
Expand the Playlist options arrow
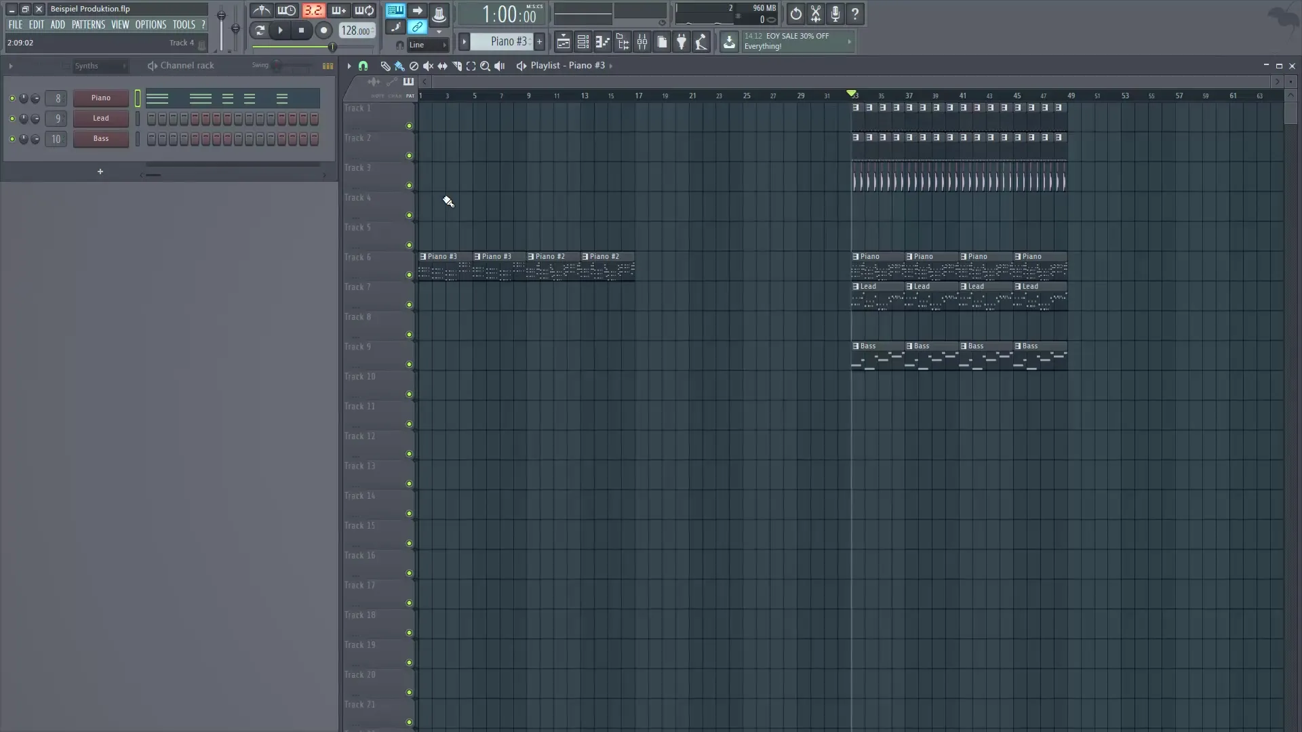point(611,66)
